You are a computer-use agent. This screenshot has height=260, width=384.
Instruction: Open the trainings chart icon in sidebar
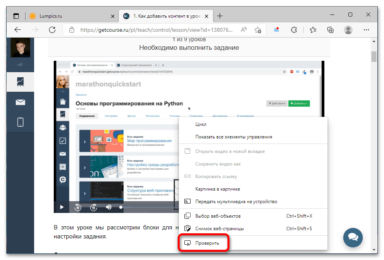click(20, 82)
